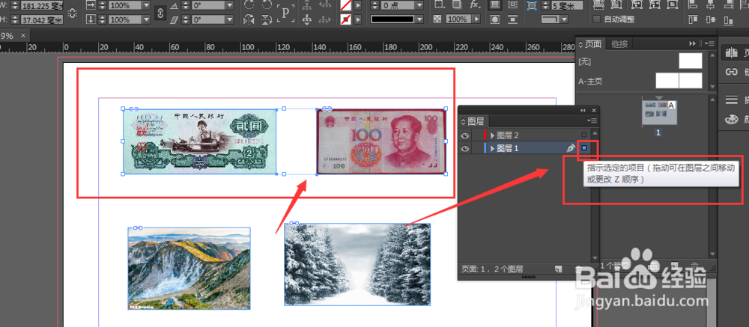Viewport: 749px width, 327px height.
Task: Click stroke color swatch (none)
Action: pyautogui.click(x=345, y=19)
